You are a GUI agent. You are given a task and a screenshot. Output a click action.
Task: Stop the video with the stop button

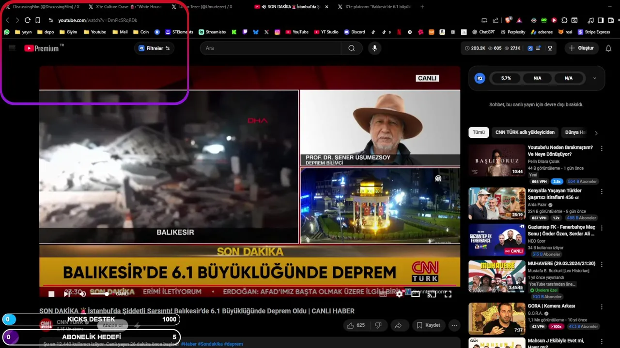pos(51,294)
